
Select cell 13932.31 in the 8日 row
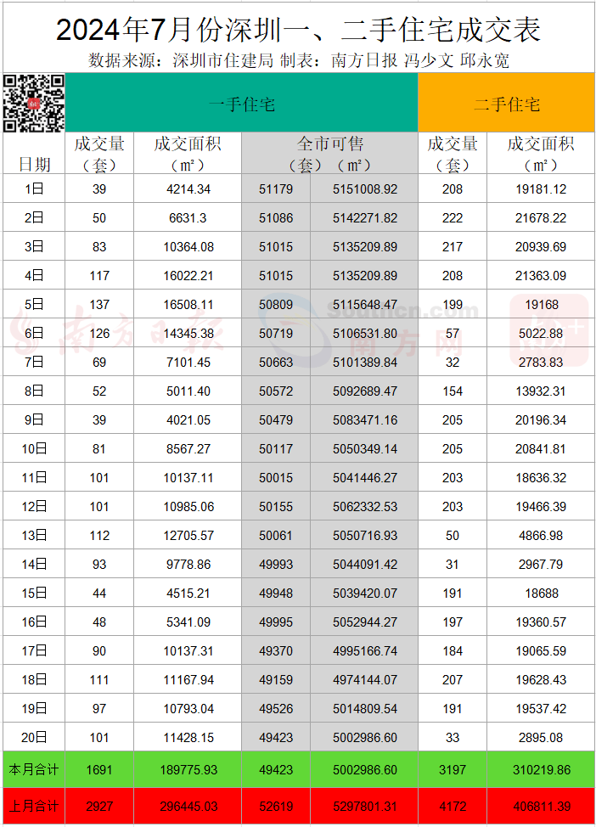541,391
